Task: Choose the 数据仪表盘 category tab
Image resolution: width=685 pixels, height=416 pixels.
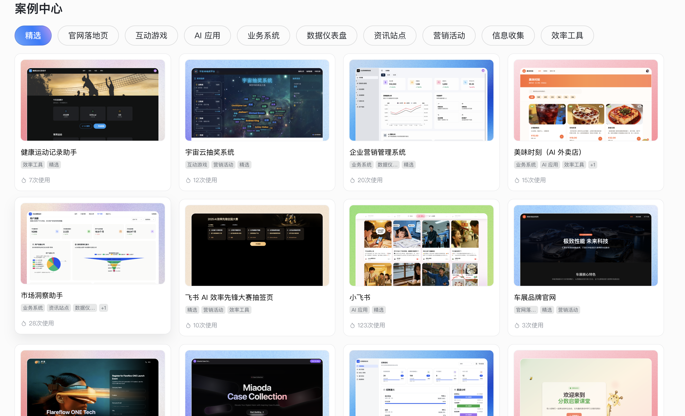Action: tap(326, 36)
